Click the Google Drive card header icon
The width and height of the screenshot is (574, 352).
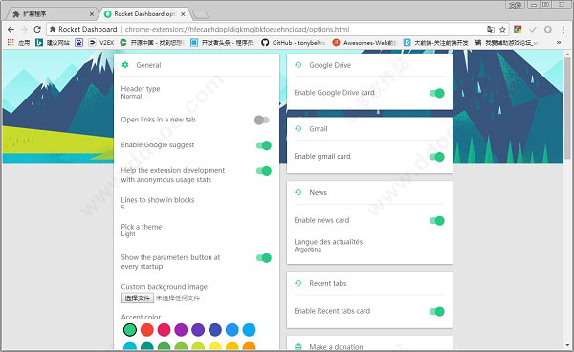coord(298,65)
